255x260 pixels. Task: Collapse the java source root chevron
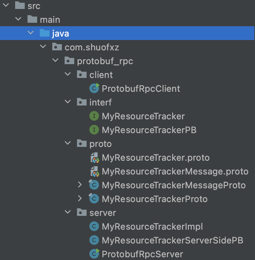[31, 32]
